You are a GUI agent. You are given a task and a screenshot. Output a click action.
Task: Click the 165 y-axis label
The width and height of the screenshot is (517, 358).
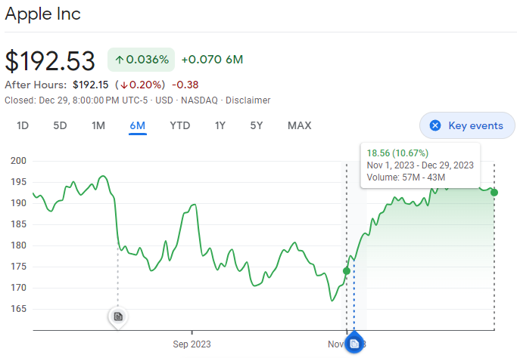point(18,309)
